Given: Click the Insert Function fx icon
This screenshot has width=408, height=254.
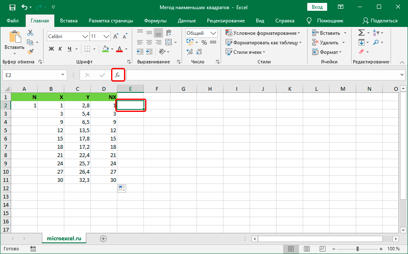Looking at the screenshot, I should 118,75.
